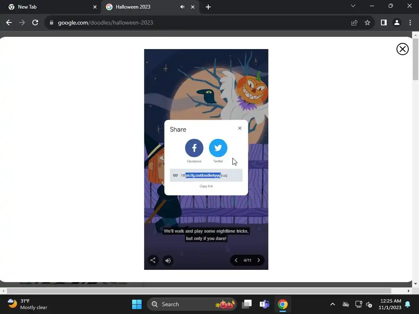Go to previous doodle slide
The image size is (419, 314).
[236, 260]
